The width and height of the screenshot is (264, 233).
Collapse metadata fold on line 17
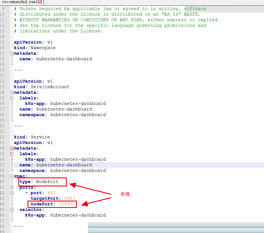pos(12,54)
